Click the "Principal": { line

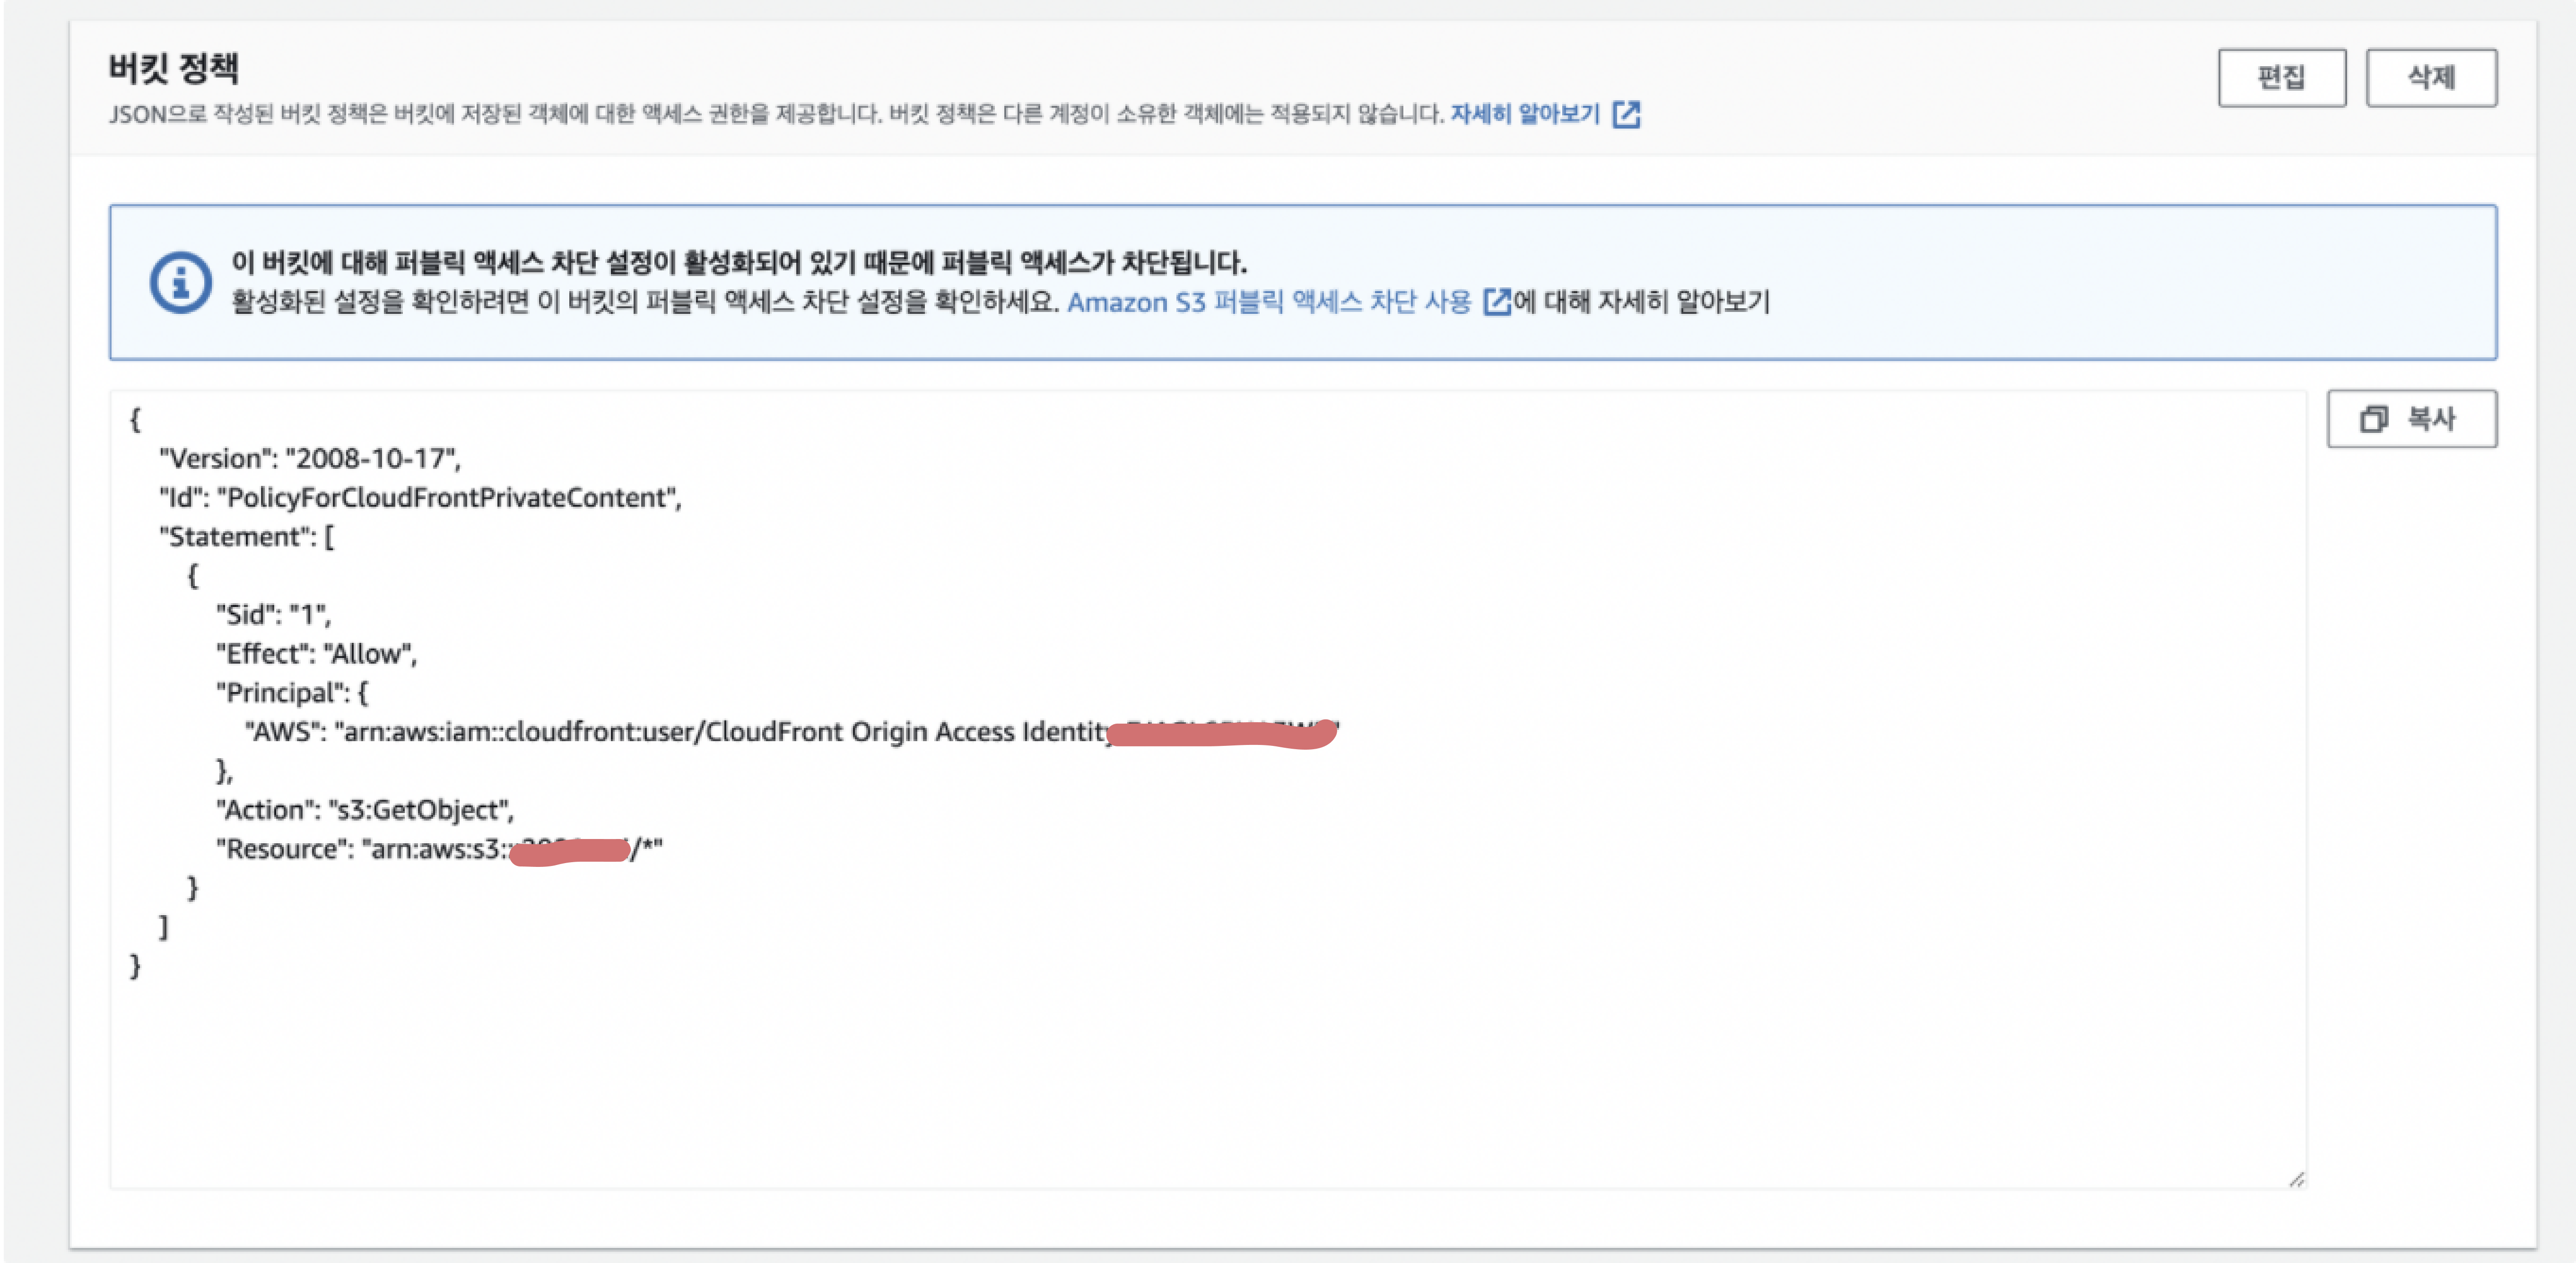pos(292,693)
